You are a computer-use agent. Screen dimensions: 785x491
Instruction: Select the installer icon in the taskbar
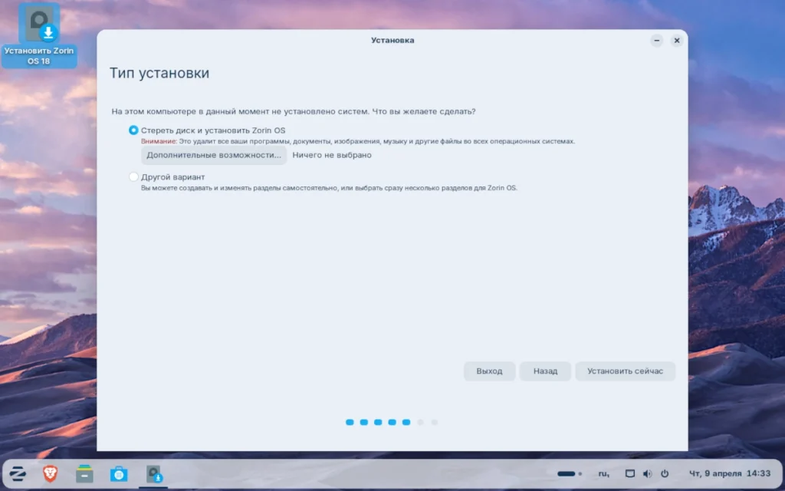(153, 473)
